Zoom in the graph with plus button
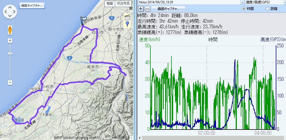 pos(141,9)
